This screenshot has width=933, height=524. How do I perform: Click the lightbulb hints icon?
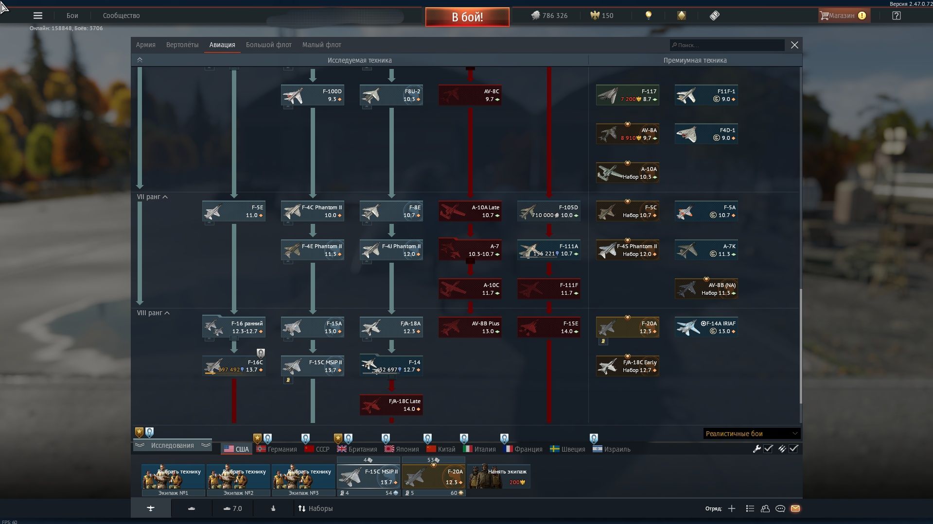coord(648,16)
